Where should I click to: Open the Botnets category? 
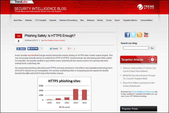click(x=29, y=20)
